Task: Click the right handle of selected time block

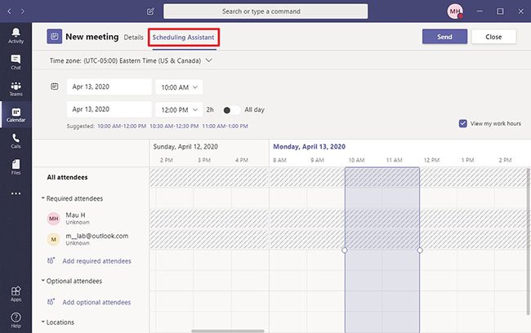Action: click(x=420, y=250)
